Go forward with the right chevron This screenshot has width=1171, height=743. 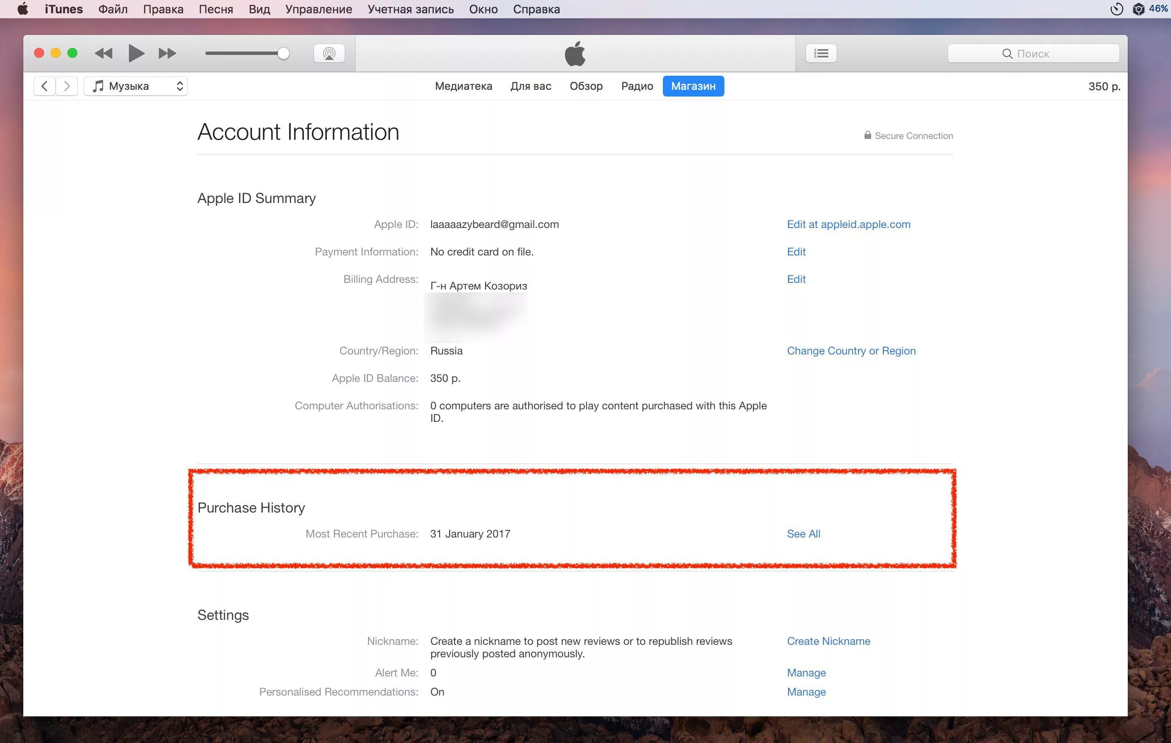67,86
